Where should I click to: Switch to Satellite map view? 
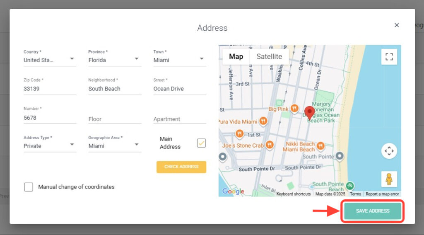click(269, 57)
